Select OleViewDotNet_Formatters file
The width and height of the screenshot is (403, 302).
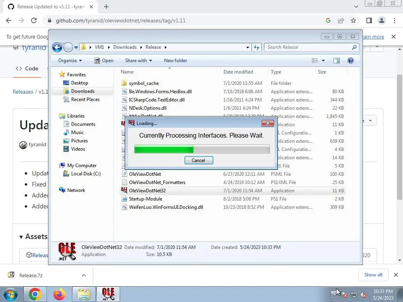coord(157,182)
